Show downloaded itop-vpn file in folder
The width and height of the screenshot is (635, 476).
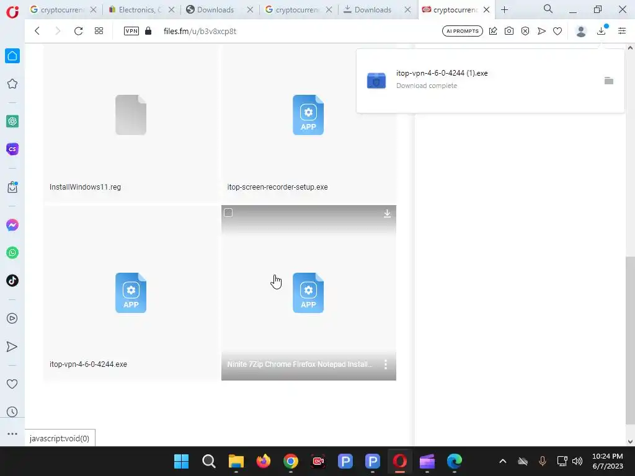pos(609,81)
